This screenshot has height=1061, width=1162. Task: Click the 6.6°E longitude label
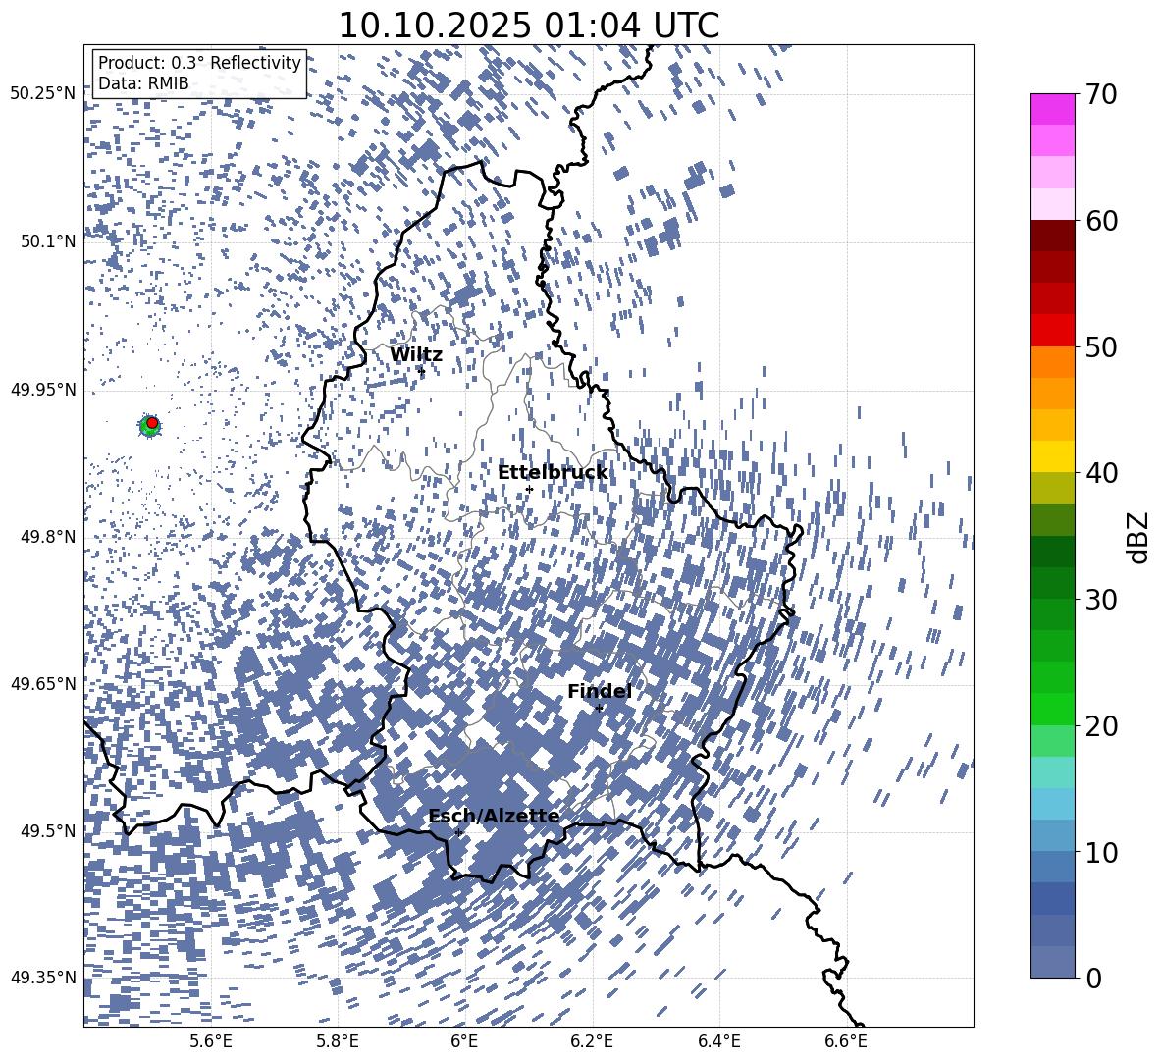[846, 1041]
